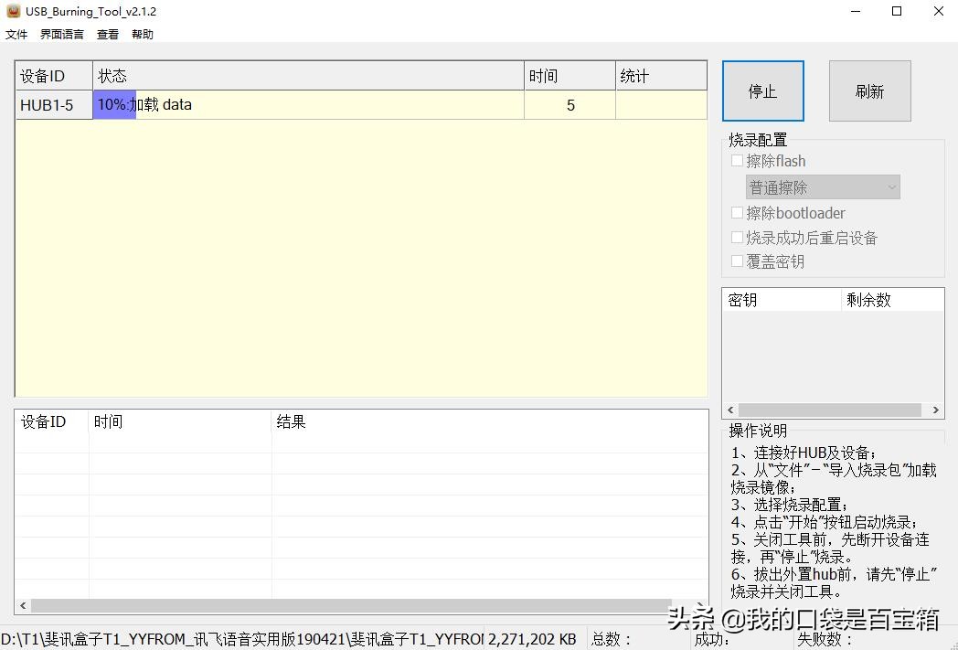The width and height of the screenshot is (958, 650).
Task: Open the 帮助 menu
Action: click(142, 34)
